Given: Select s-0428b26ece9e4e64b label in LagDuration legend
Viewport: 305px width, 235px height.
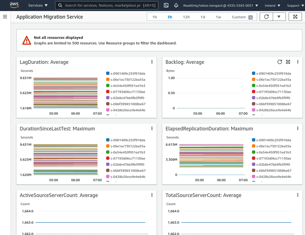Looking at the screenshot, I should click(128, 110).
